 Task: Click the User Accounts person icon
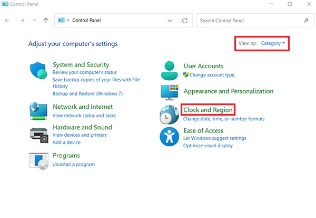170,70
